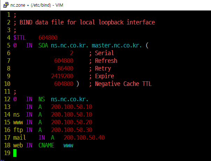Viewport: 211px width, 161px height.
Task: Click the Refresh value 604800 on line 7
Action: 64,61
